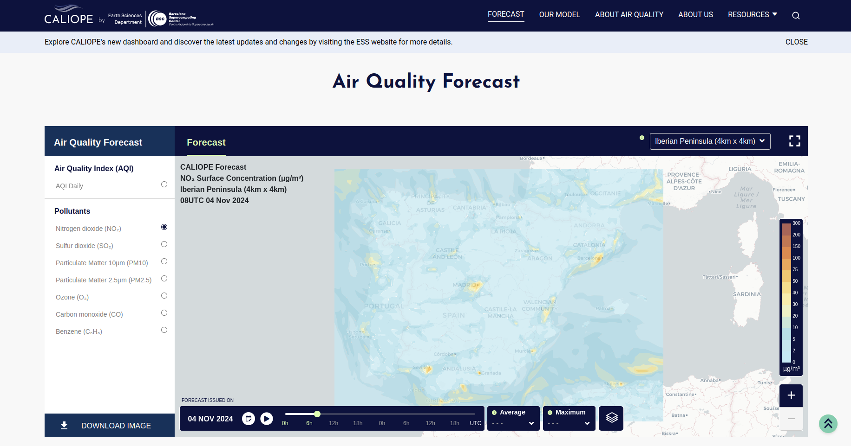
Task: Open ABOUT US page
Action: coord(695,14)
